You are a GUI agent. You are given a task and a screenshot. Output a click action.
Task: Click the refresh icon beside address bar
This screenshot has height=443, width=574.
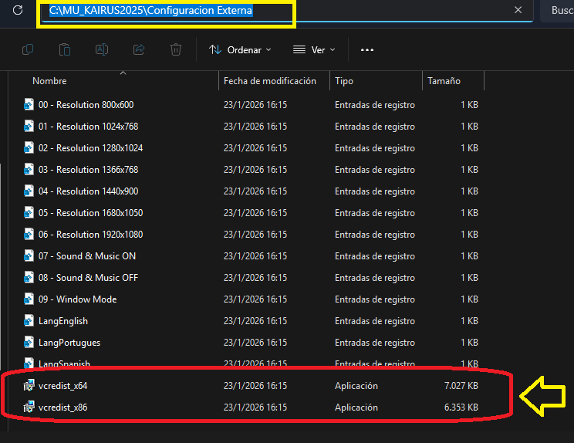click(x=18, y=11)
